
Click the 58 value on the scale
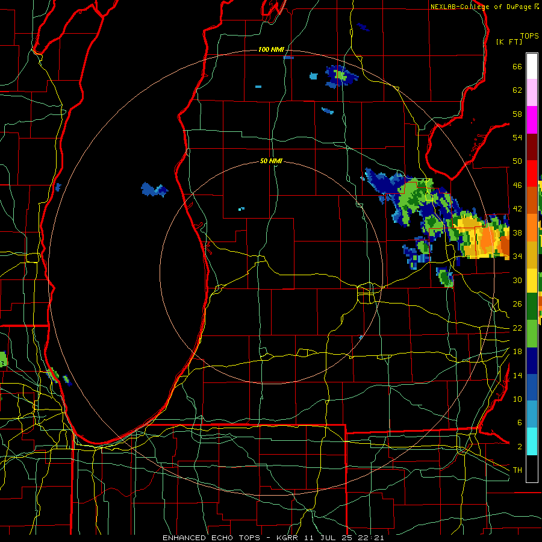coord(517,114)
